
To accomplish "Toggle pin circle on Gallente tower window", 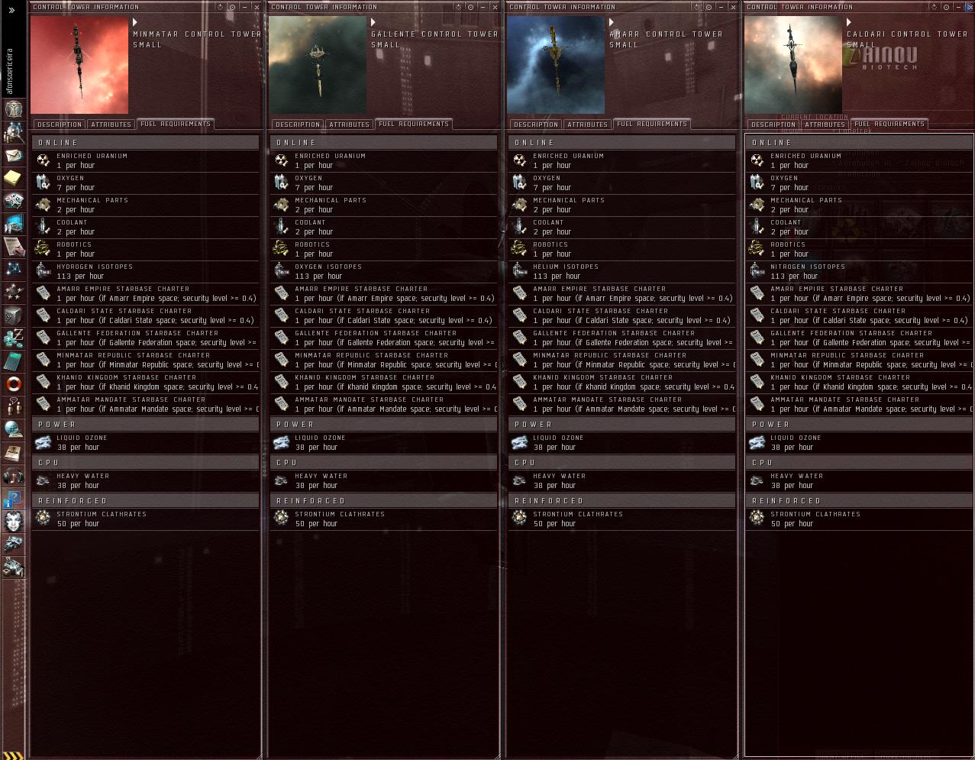I will coord(470,7).
